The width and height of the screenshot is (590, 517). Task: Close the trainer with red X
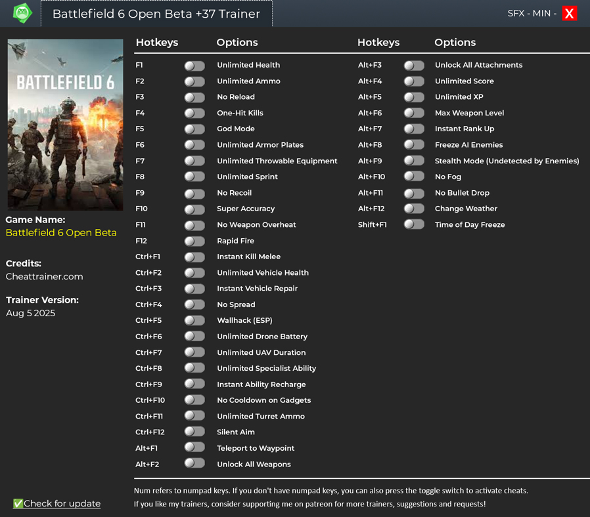570,14
